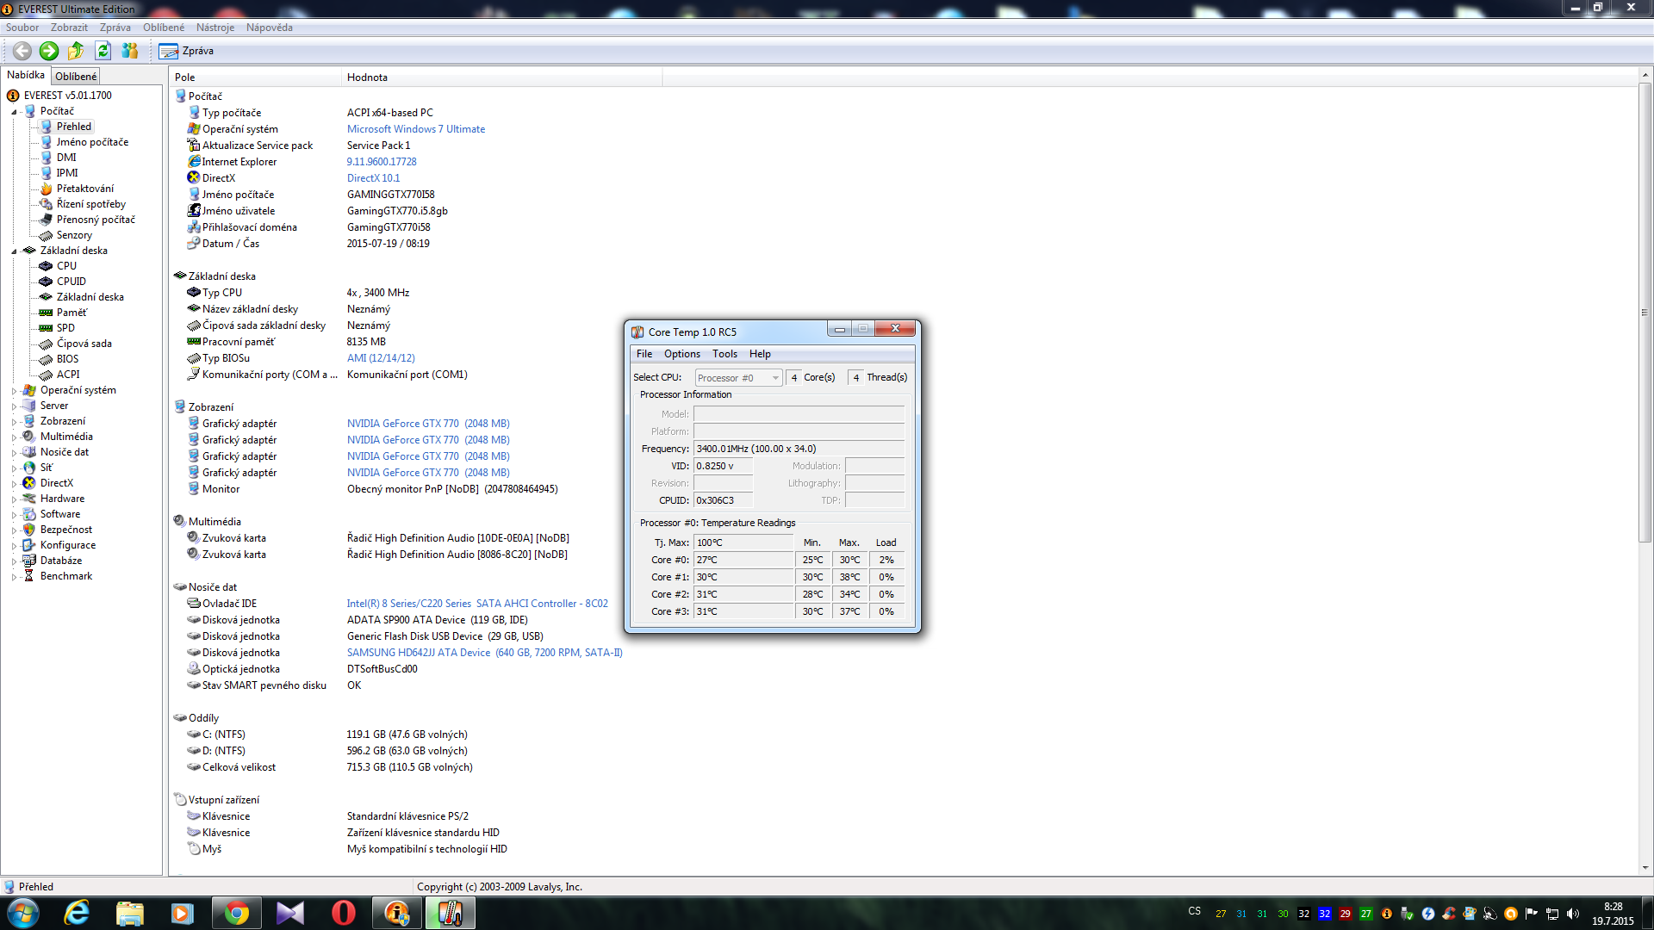Select the Konfigurace tree item icon

coord(29,545)
